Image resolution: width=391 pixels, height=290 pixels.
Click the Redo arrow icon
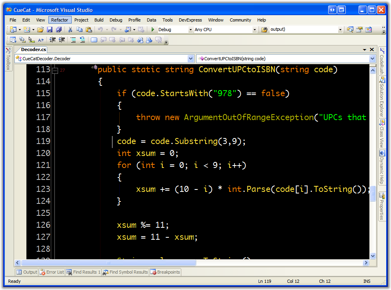click(x=114, y=30)
